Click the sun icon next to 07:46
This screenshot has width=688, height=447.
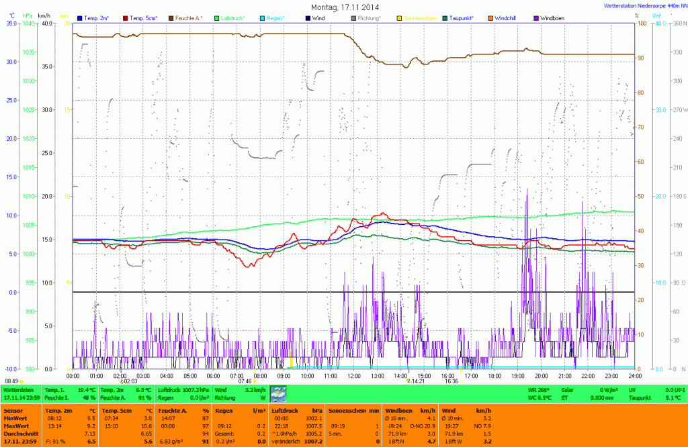(x=255, y=381)
